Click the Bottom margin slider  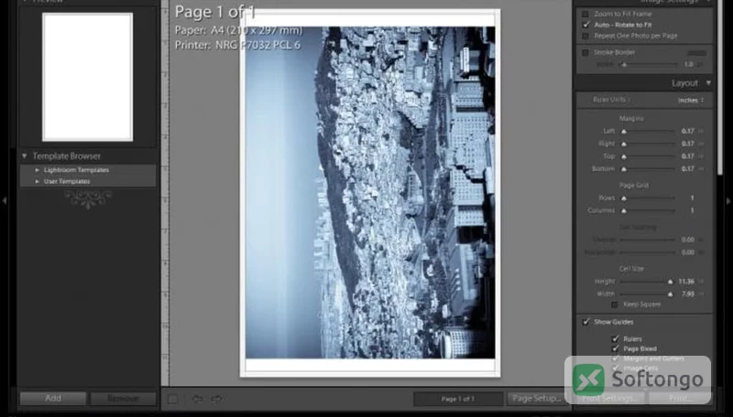pyautogui.click(x=649, y=169)
